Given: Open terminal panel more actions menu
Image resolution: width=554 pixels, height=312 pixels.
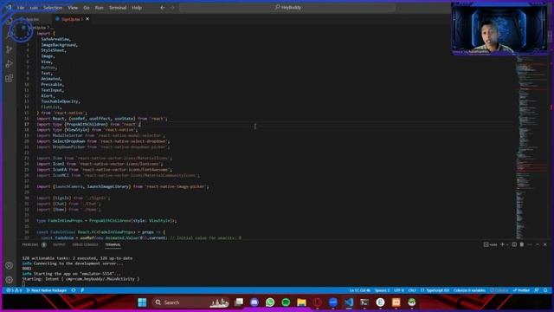Looking at the screenshot, I should point(530,244).
